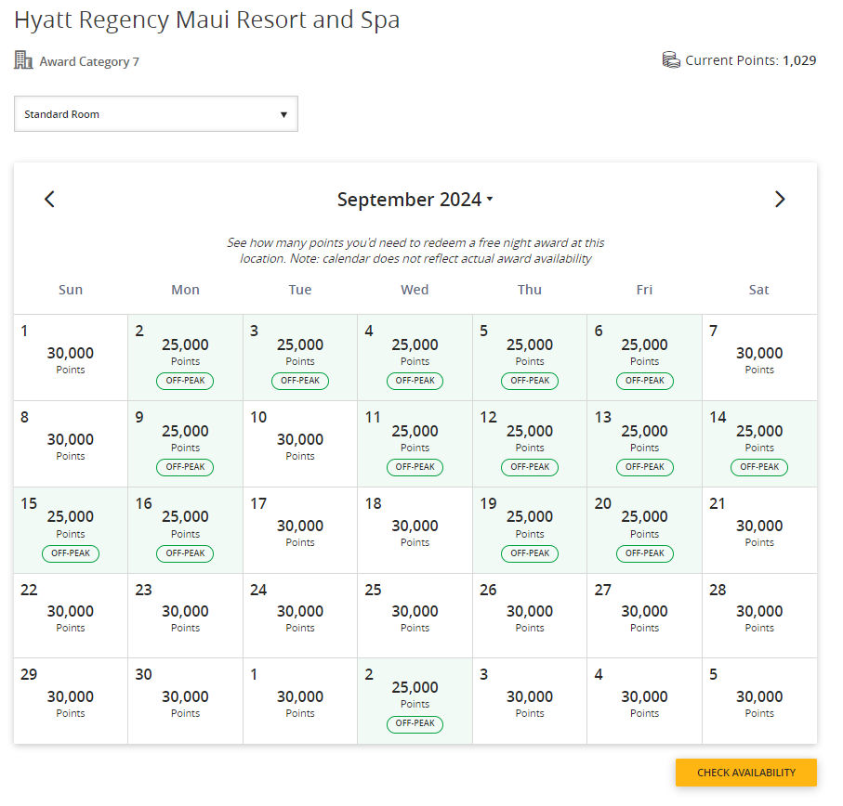The width and height of the screenshot is (843, 806).
Task: Select Monday September 23 cell
Action: (x=186, y=616)
